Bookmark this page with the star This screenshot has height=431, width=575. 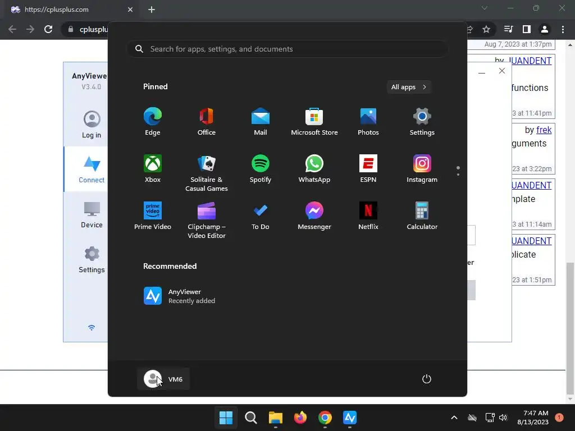486,29
